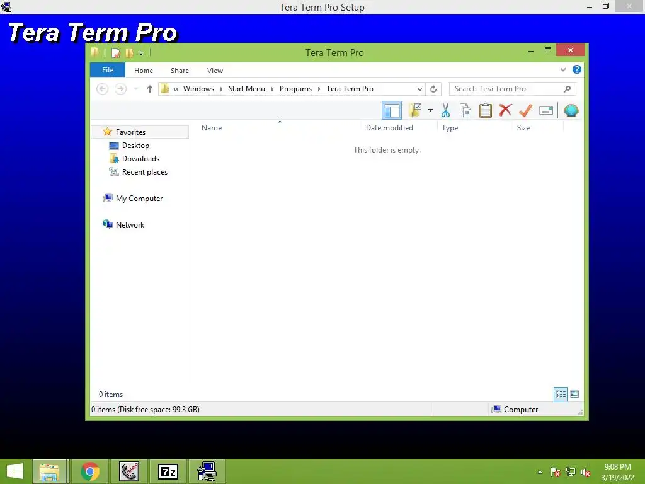
Task: Click the Cut scissors icon
Action: point(445,110)
